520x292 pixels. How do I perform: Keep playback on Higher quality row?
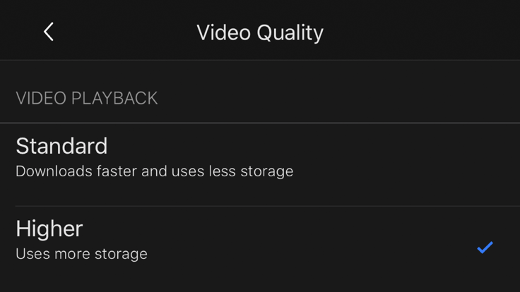tap(260, 248)
